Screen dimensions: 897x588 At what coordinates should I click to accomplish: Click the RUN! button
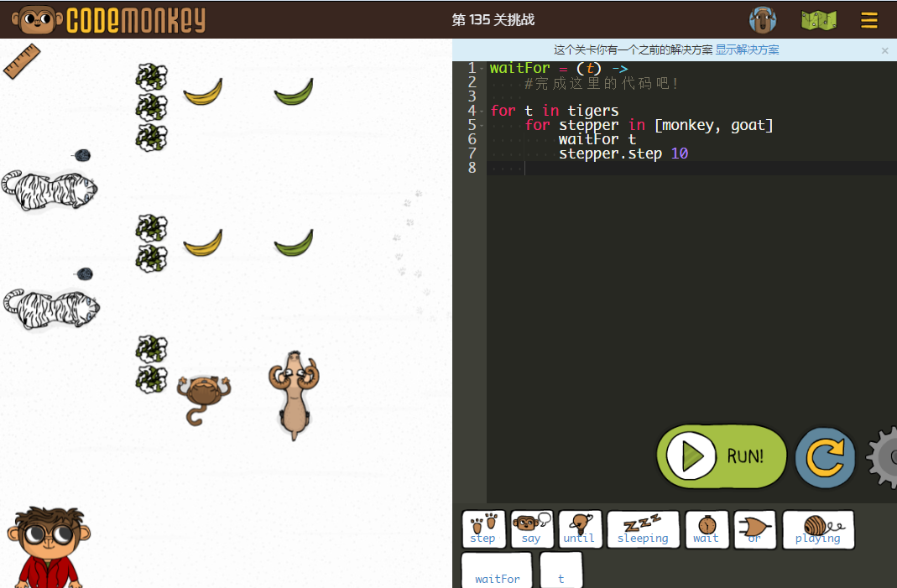pos(722,456)
